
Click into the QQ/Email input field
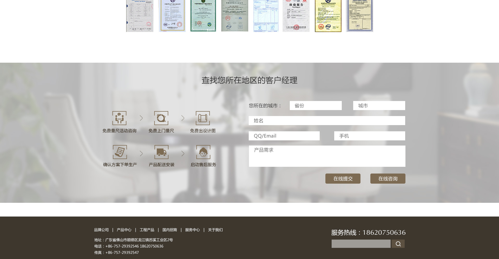pyautogui.click(x=284, y=136)
